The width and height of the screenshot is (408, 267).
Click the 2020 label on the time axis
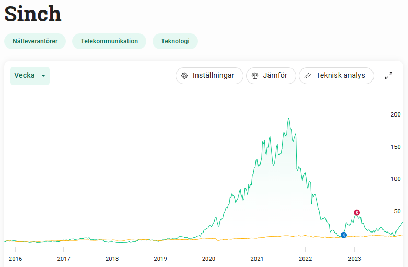pos(208,258)
